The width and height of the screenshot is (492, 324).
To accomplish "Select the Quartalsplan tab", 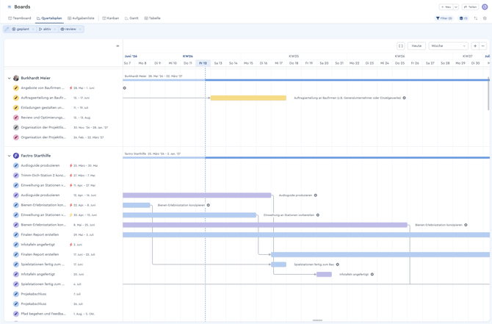I will click(x=49, y=18).
